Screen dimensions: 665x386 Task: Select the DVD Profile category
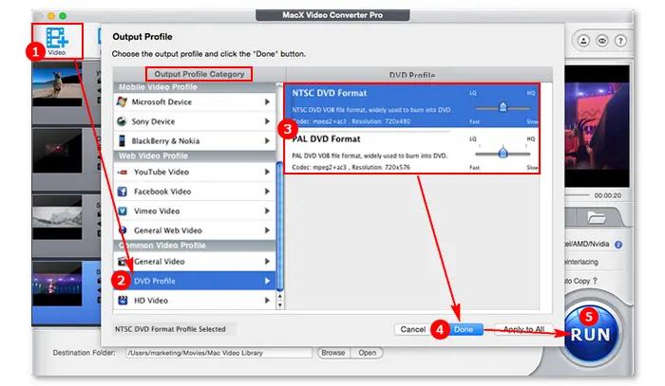pyautogui.click(x=195, y=281)
